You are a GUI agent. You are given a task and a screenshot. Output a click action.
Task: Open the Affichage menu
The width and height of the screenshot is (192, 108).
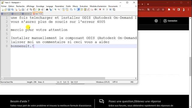(x=30, y=6)
